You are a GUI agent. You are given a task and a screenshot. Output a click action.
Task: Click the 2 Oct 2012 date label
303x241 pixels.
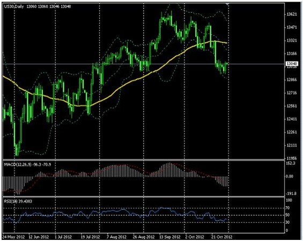(x=195, y=237)
